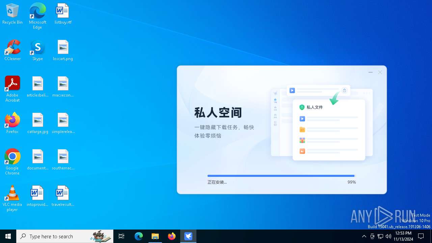The width and height of the screenshot is (432, 243).
Task: Select the loscart.png file icon
Action: 63,50
